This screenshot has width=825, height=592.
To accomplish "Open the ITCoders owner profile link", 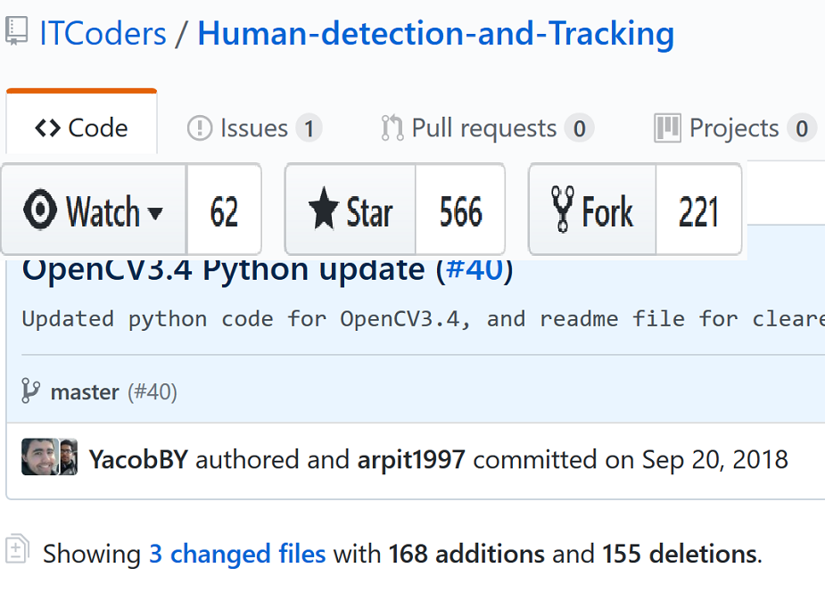I will click(103, 34).
